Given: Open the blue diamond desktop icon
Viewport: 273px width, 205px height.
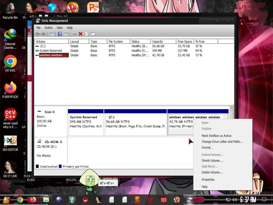Looking at the screenshot, I should [x=52, y=7].
